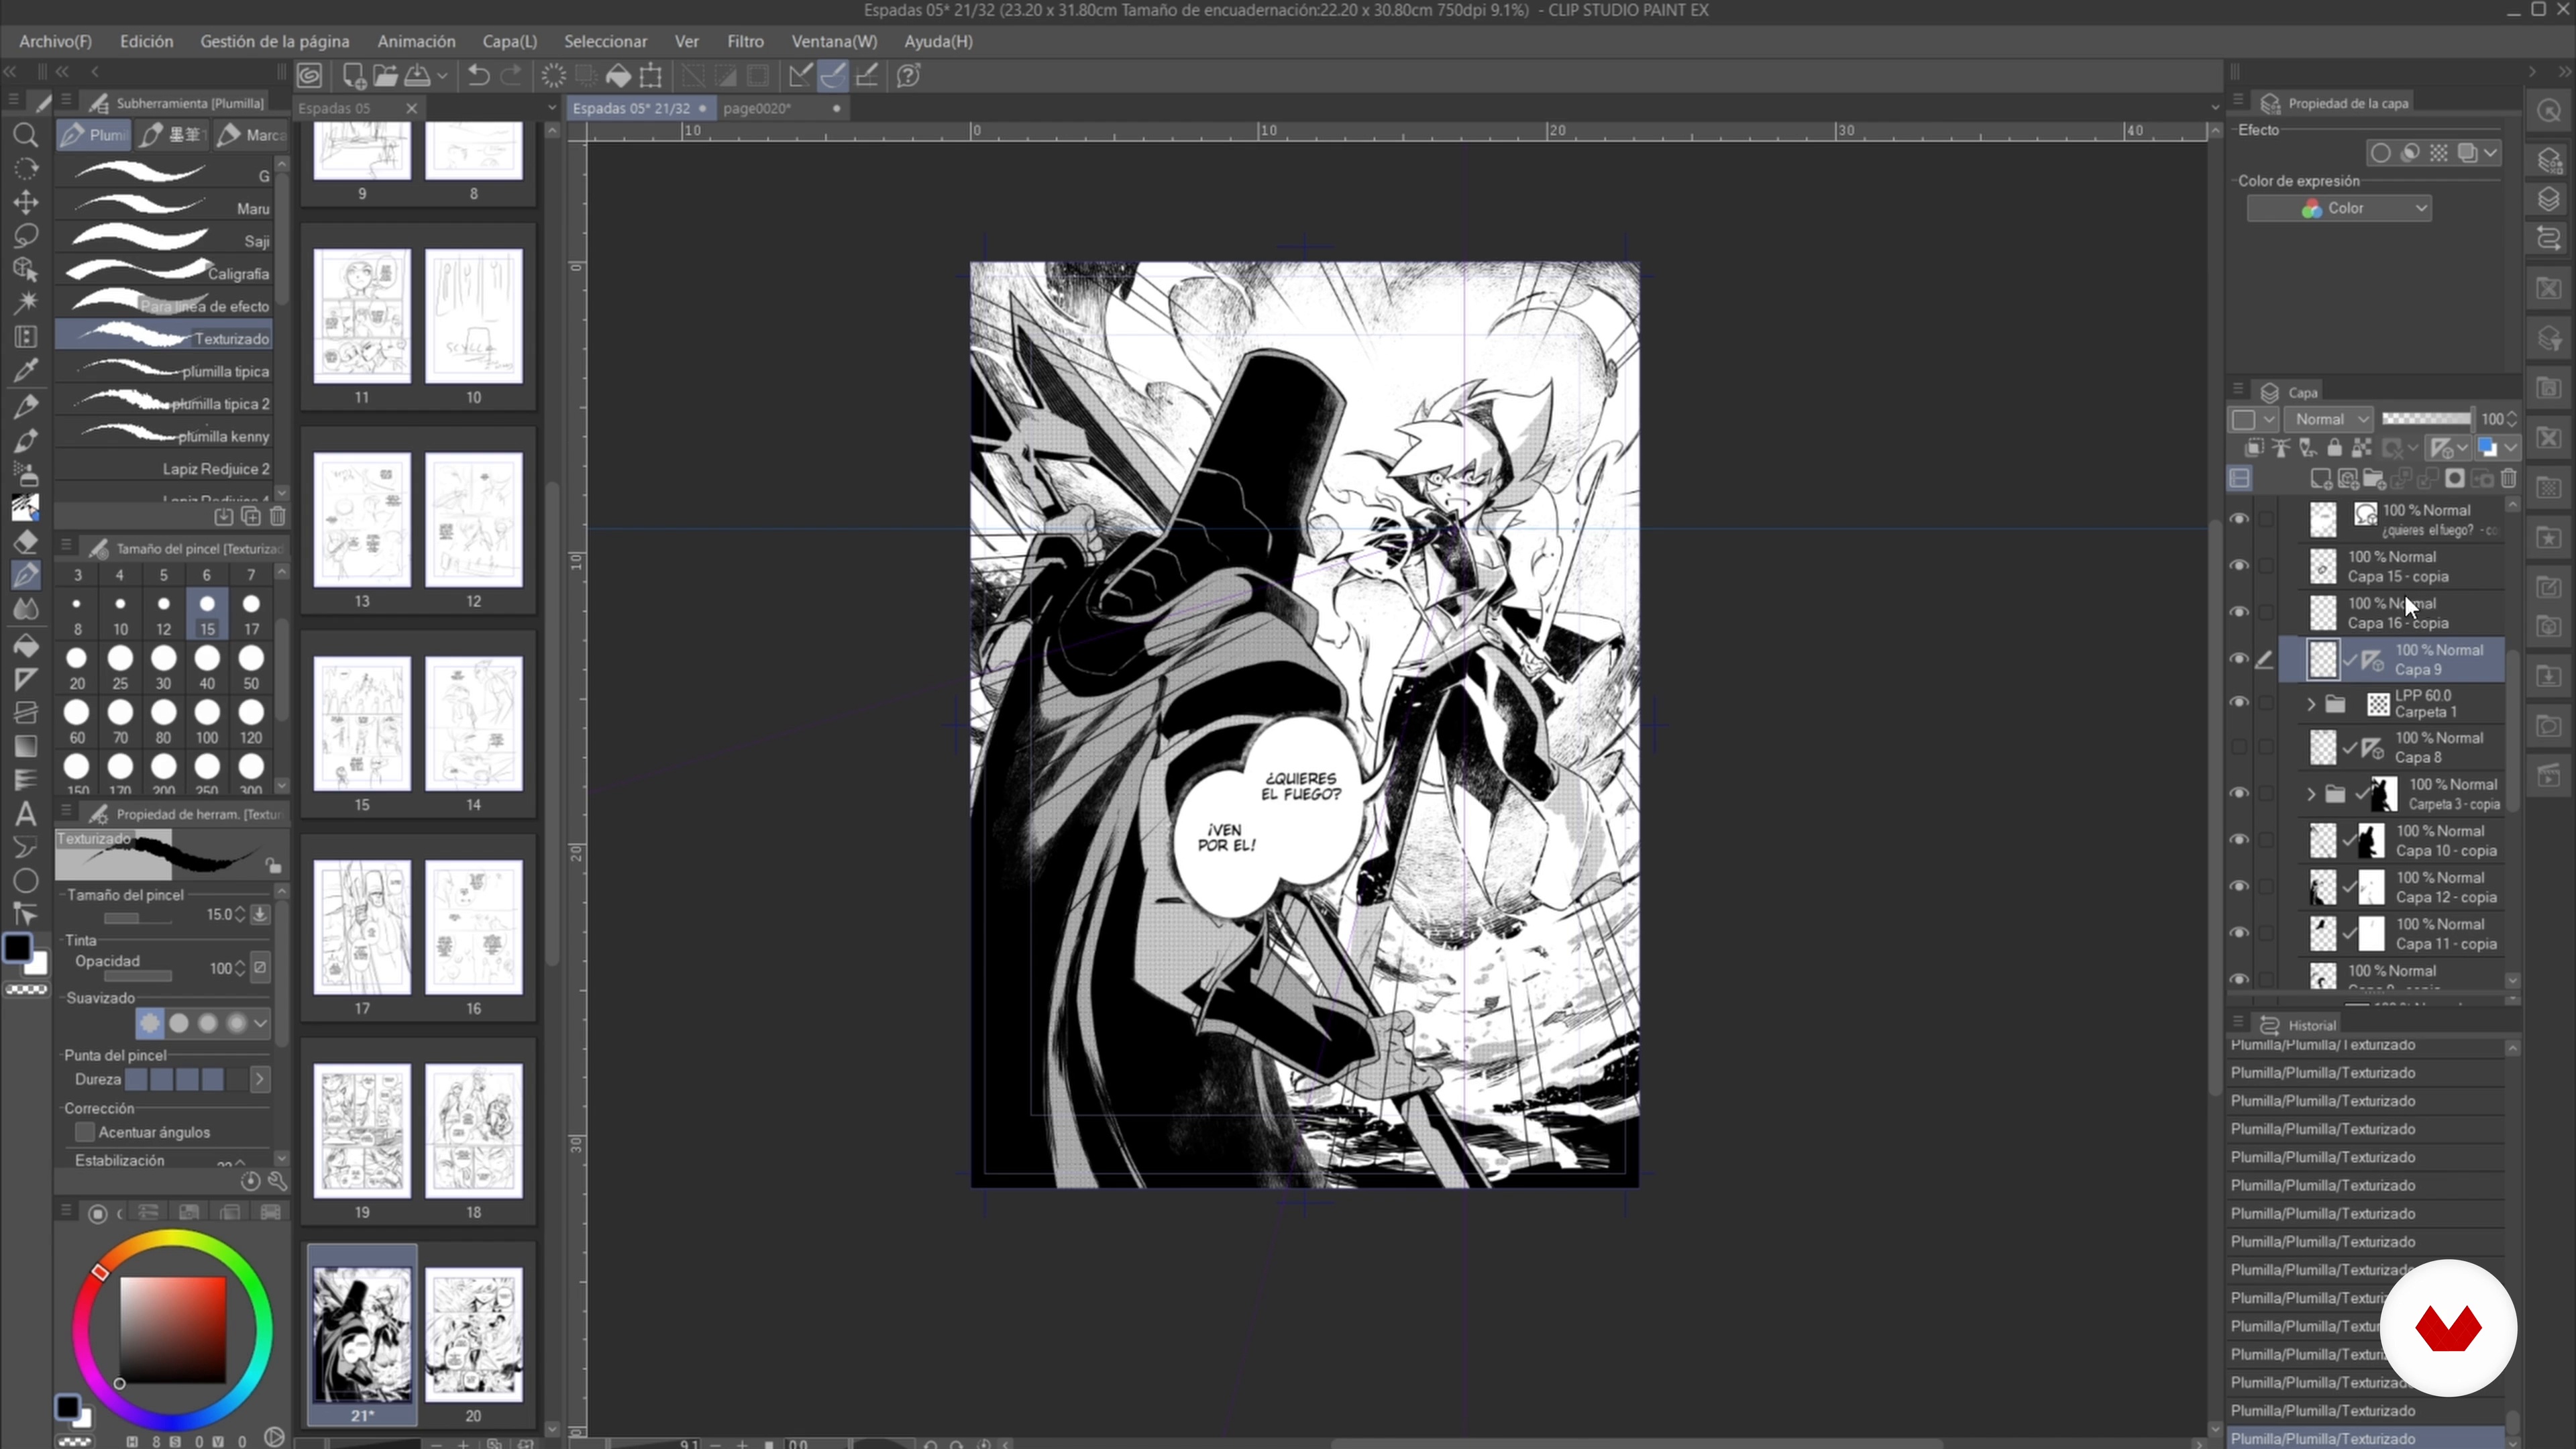Delete sub tool with trash icon

point(278,516)
